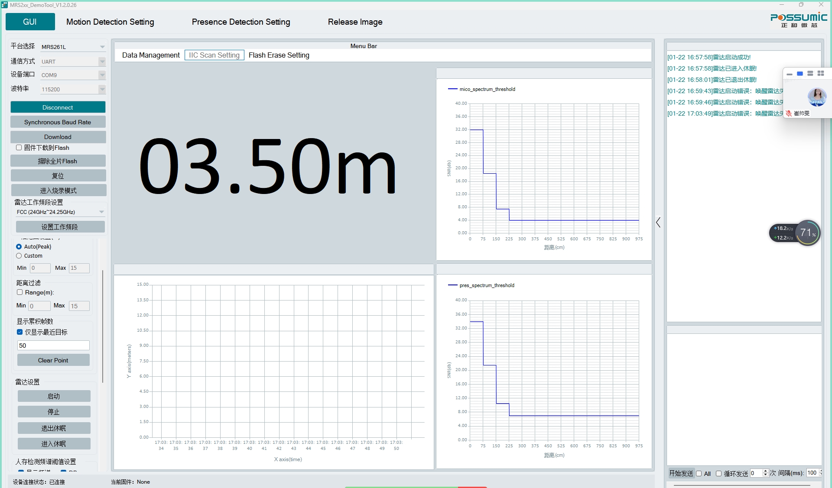Switch meeting widget to grid view
Image resolution: width=832 pixels, height=488 pixels.
pos(820,74)
